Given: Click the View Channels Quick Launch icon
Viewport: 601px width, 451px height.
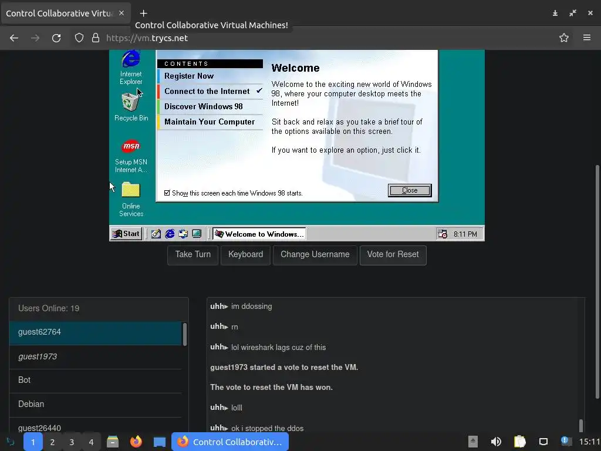Looking at the screenshot, I should coord(197,234).
